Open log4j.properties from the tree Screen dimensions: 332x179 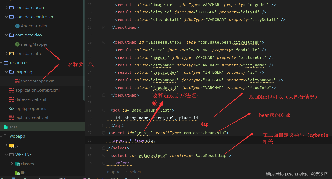tap(31, 108)
